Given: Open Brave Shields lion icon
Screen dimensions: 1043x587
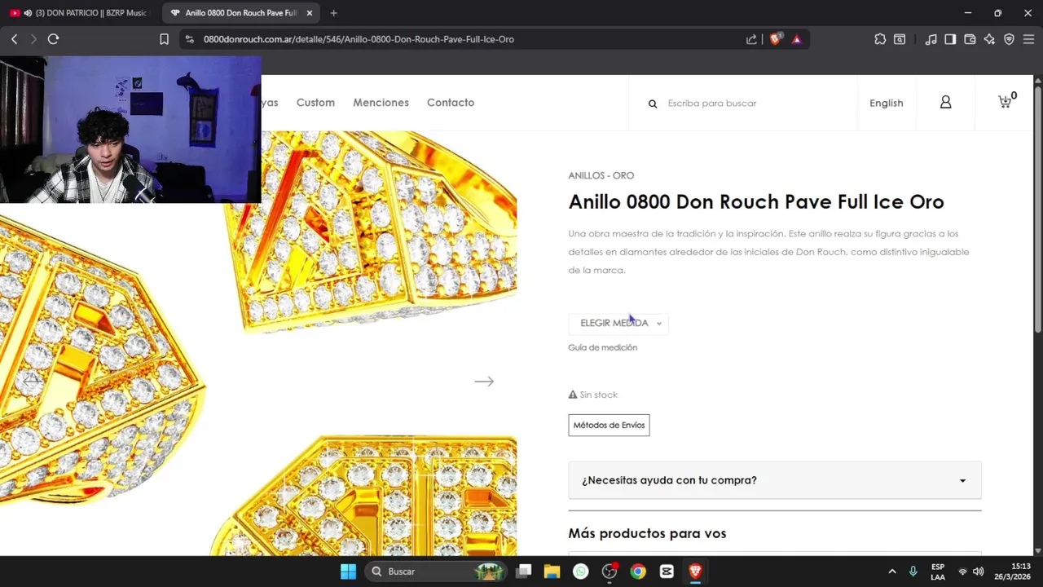Looking at the screenshot, I should pos(775,38).
